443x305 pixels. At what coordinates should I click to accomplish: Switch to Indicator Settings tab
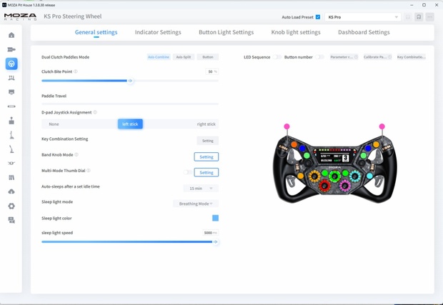(158, 32)
